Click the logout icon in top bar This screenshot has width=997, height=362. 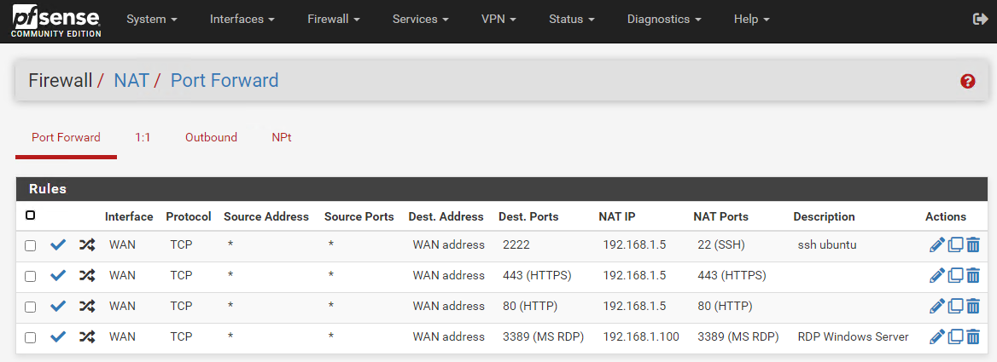980,19
